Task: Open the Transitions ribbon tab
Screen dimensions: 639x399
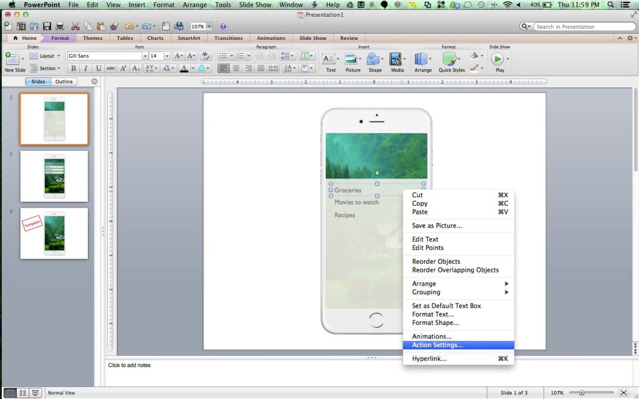Action: click(228, 38)
